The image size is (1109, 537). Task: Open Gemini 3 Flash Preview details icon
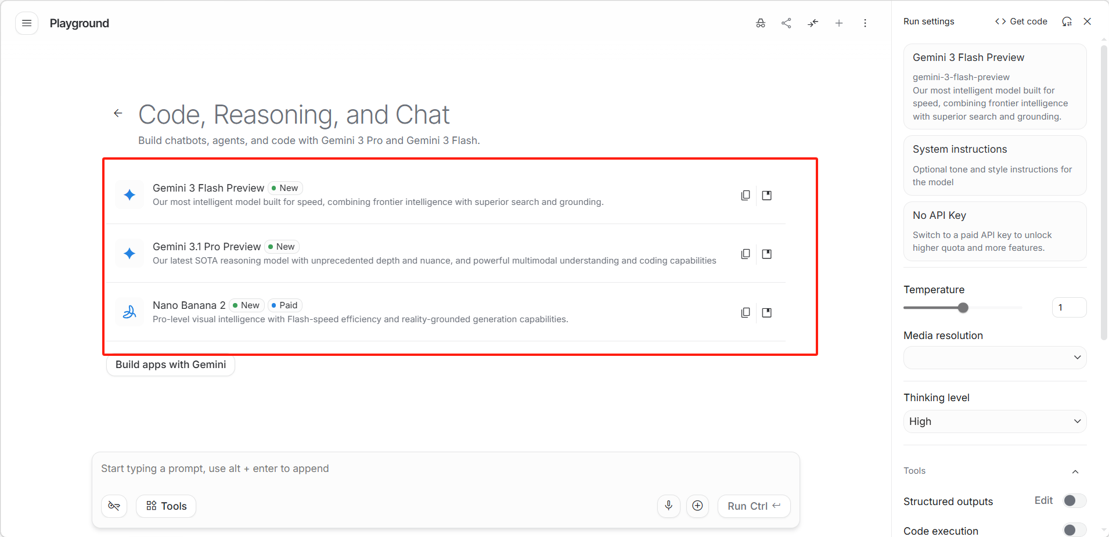[x=767, y=196]
